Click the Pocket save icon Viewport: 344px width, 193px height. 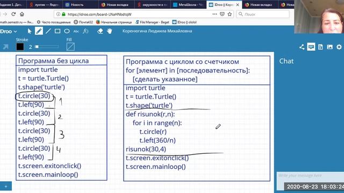point(222,14)
